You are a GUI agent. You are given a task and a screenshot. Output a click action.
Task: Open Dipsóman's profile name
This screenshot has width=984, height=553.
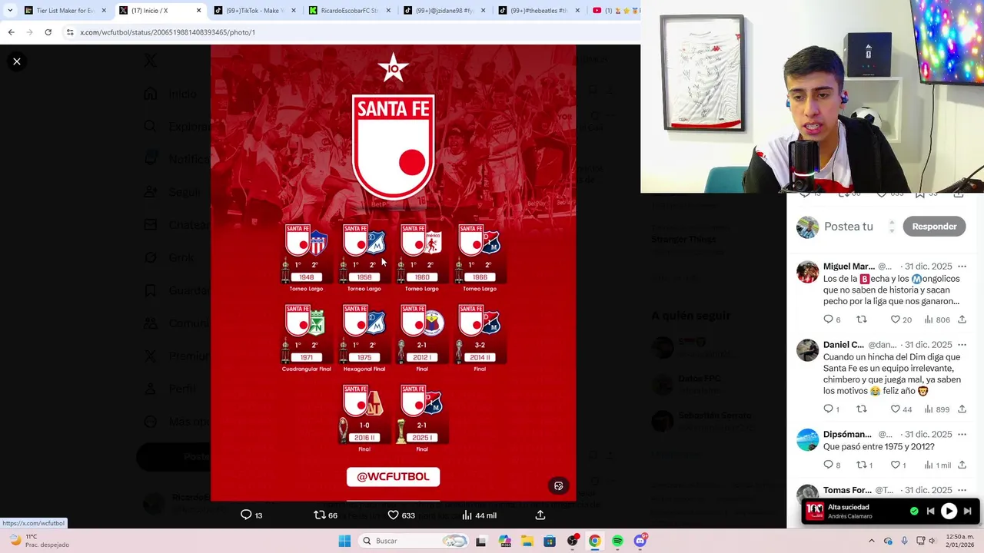[x=847, y=435]
